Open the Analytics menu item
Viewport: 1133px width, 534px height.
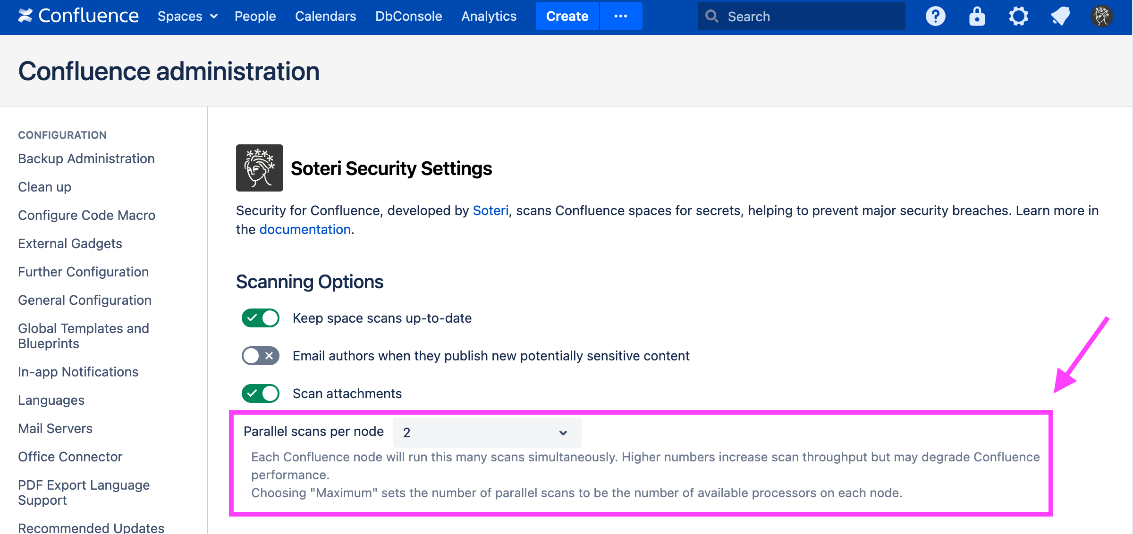[489, 17]
